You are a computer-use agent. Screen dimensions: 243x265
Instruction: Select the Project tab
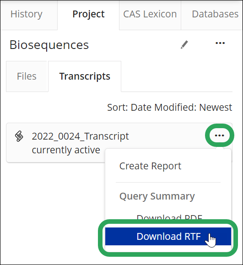(x=88, y=14)
